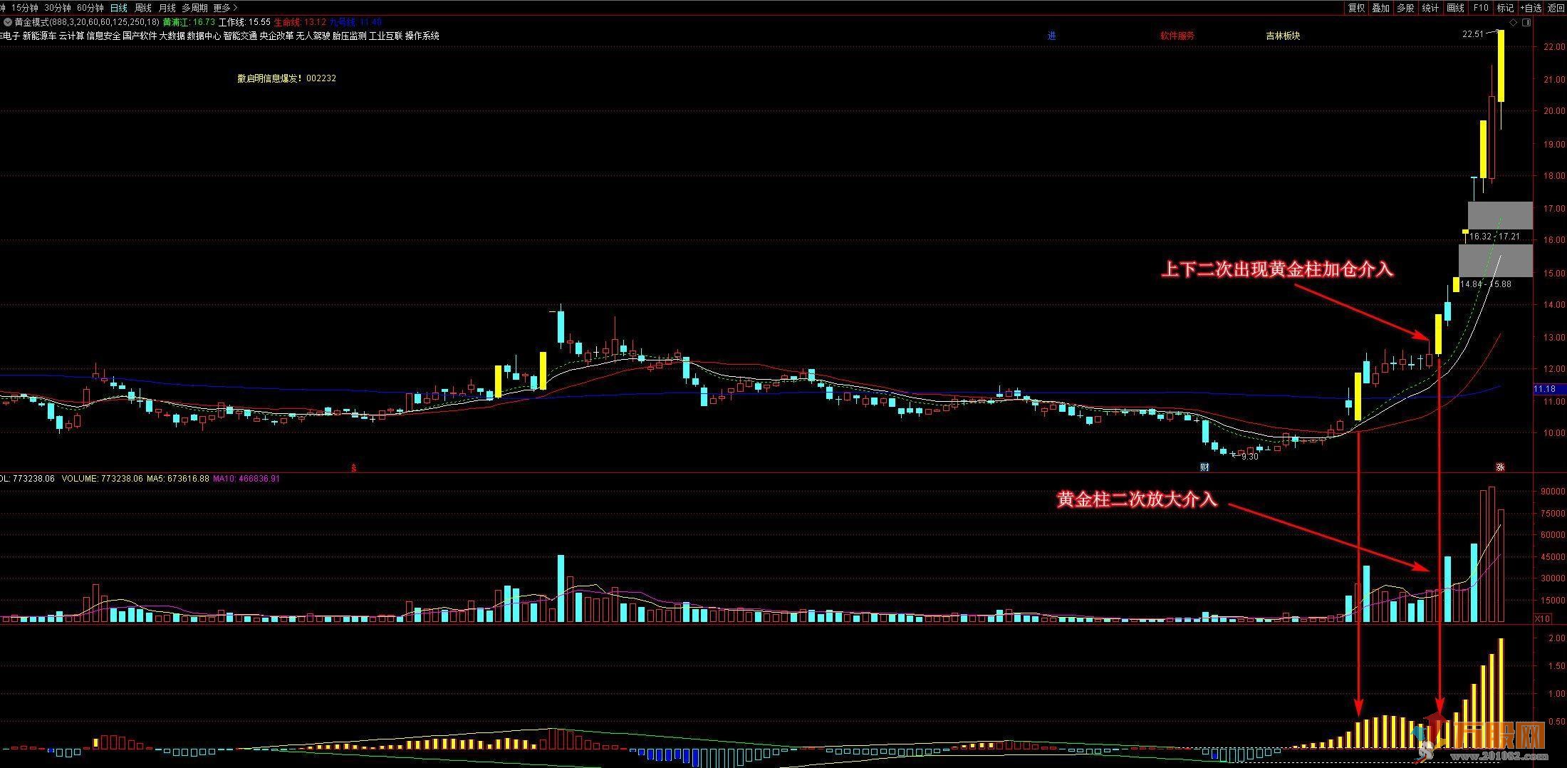Click 信息安全 concept tag
Viewport: 1567px width, 768px height.
(103, 36)
